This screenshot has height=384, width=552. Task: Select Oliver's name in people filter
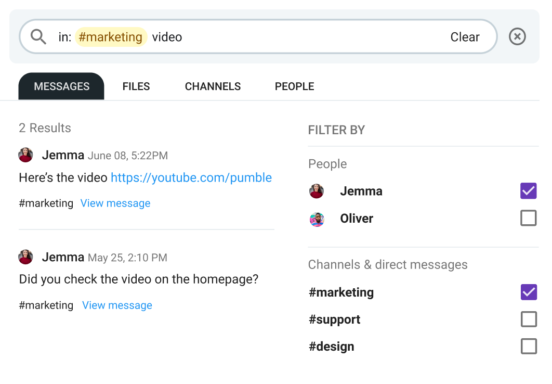point(357,219)
